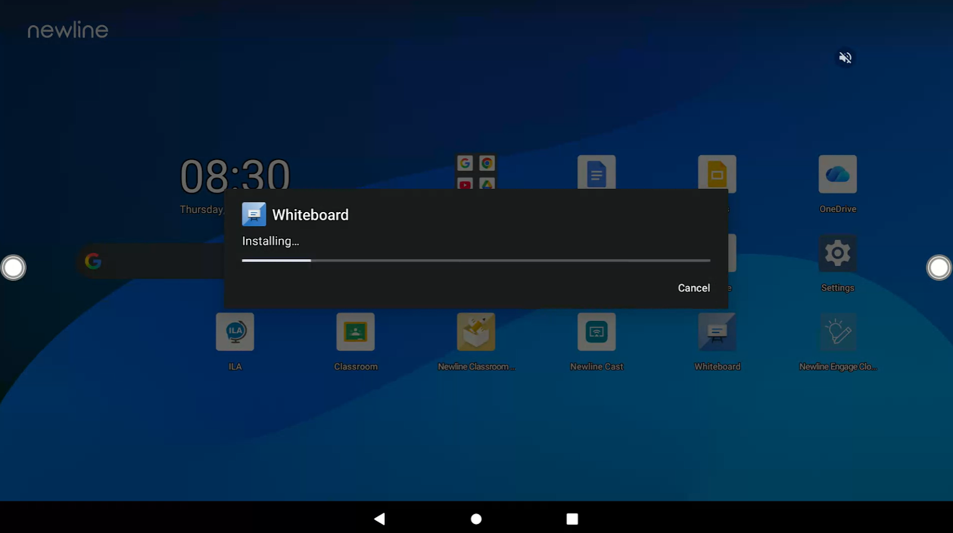Tap the Home navigation button
This screenshot has height=533, width=953.
coord(476,519)
